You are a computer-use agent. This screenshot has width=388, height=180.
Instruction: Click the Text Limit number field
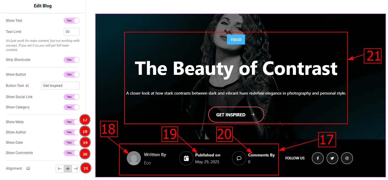(x=72, y=32)
